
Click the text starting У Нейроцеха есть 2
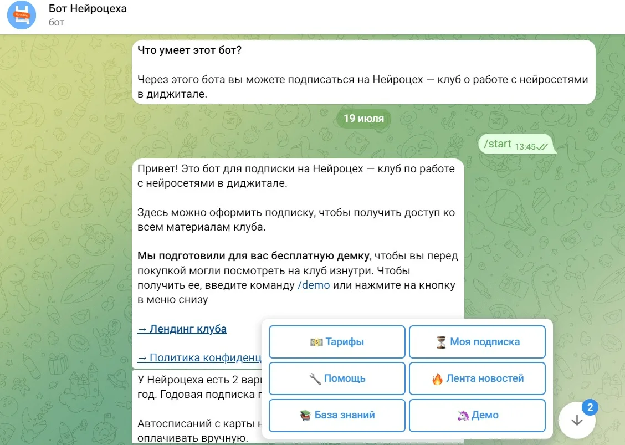pyautogui.click(x=199, y=387)
